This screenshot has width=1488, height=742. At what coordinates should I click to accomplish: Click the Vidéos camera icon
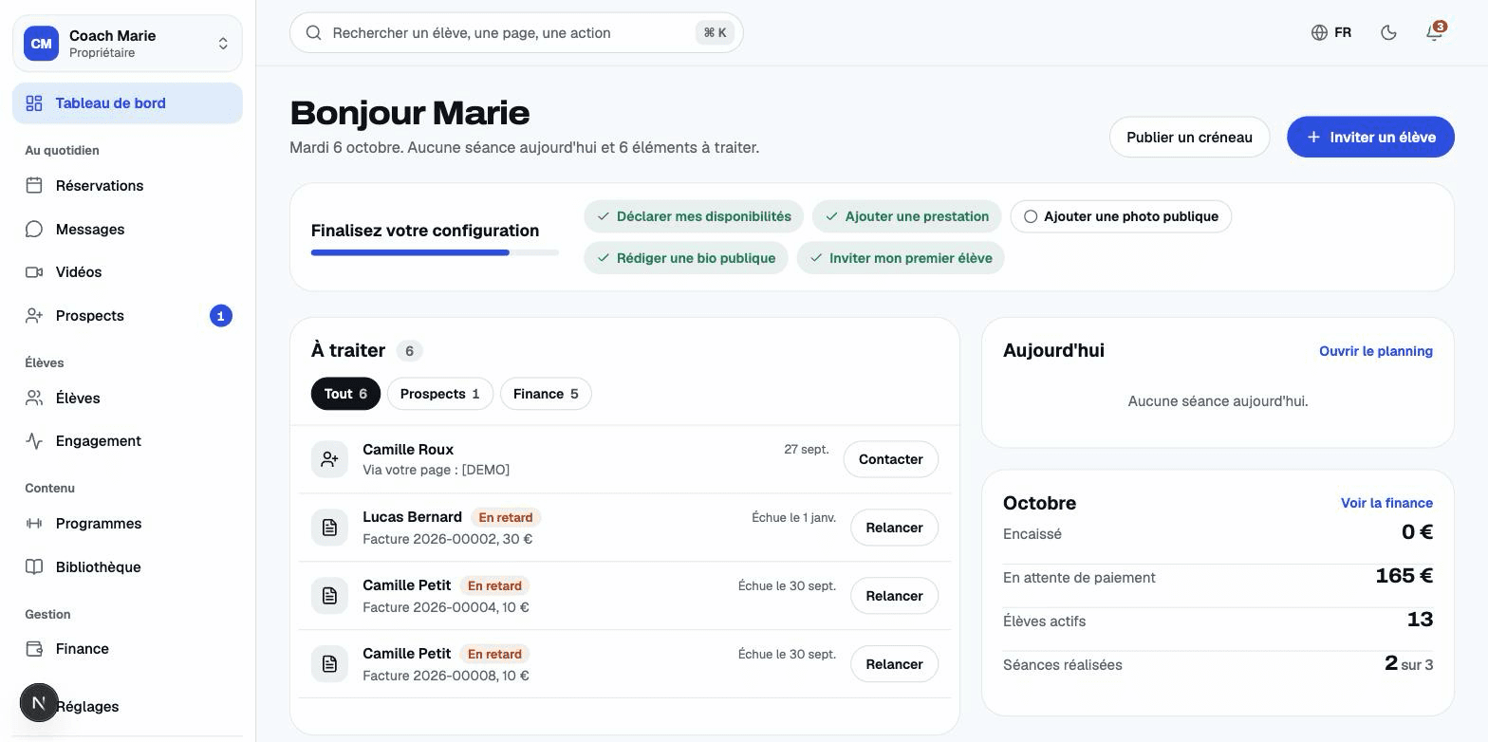[x=34, y=272]
